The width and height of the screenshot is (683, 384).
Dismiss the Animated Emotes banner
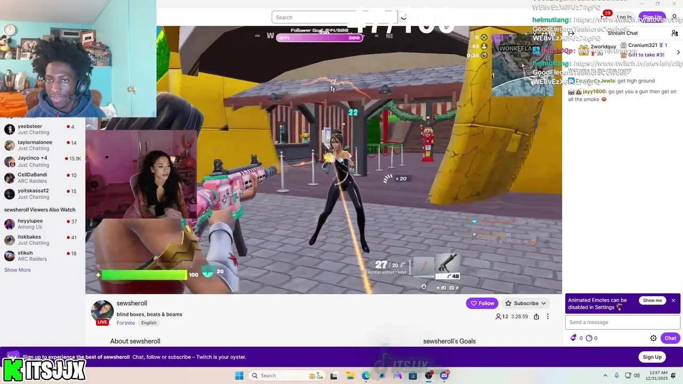(673, 300)
